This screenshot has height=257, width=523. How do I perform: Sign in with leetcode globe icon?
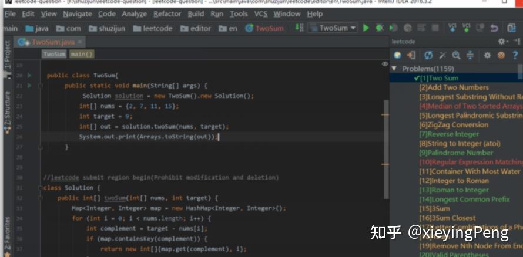[397, 55]
